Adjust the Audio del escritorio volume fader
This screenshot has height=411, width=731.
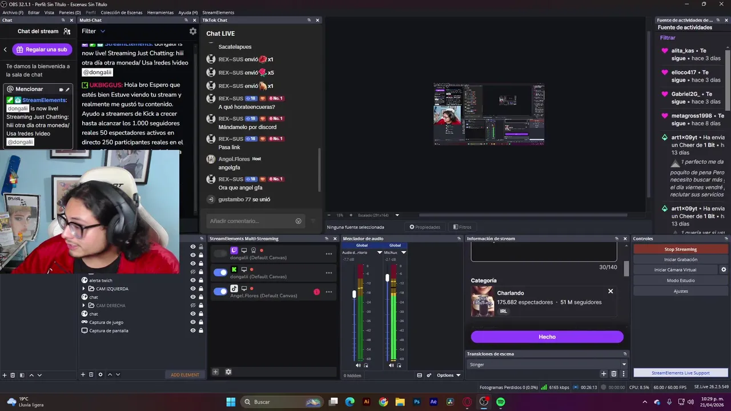tap(354, 294)
